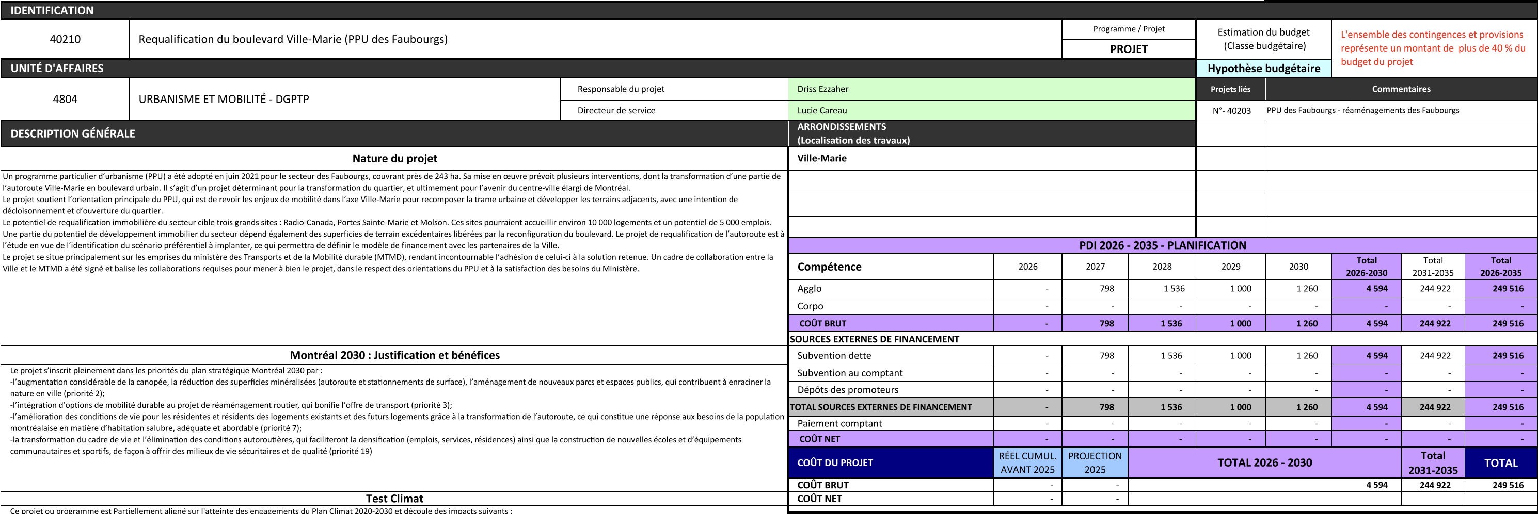
Task: Select the Subvention dette row label
Action: [833, 355]
